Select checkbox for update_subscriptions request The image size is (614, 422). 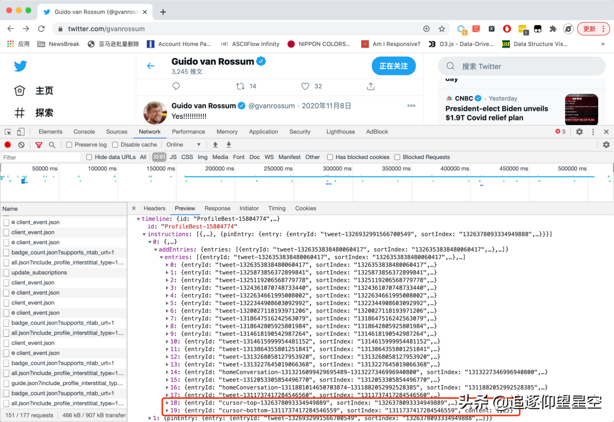click(x=6, y=273)
